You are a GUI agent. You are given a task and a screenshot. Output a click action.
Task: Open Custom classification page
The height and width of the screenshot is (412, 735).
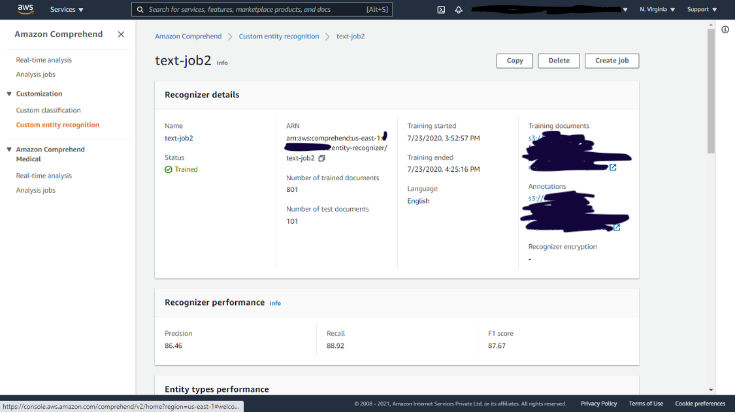[x=48, y=110]
